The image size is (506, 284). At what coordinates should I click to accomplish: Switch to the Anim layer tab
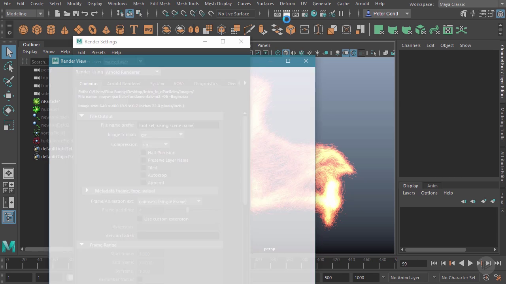pyautogui.click(x=432, y=186)
